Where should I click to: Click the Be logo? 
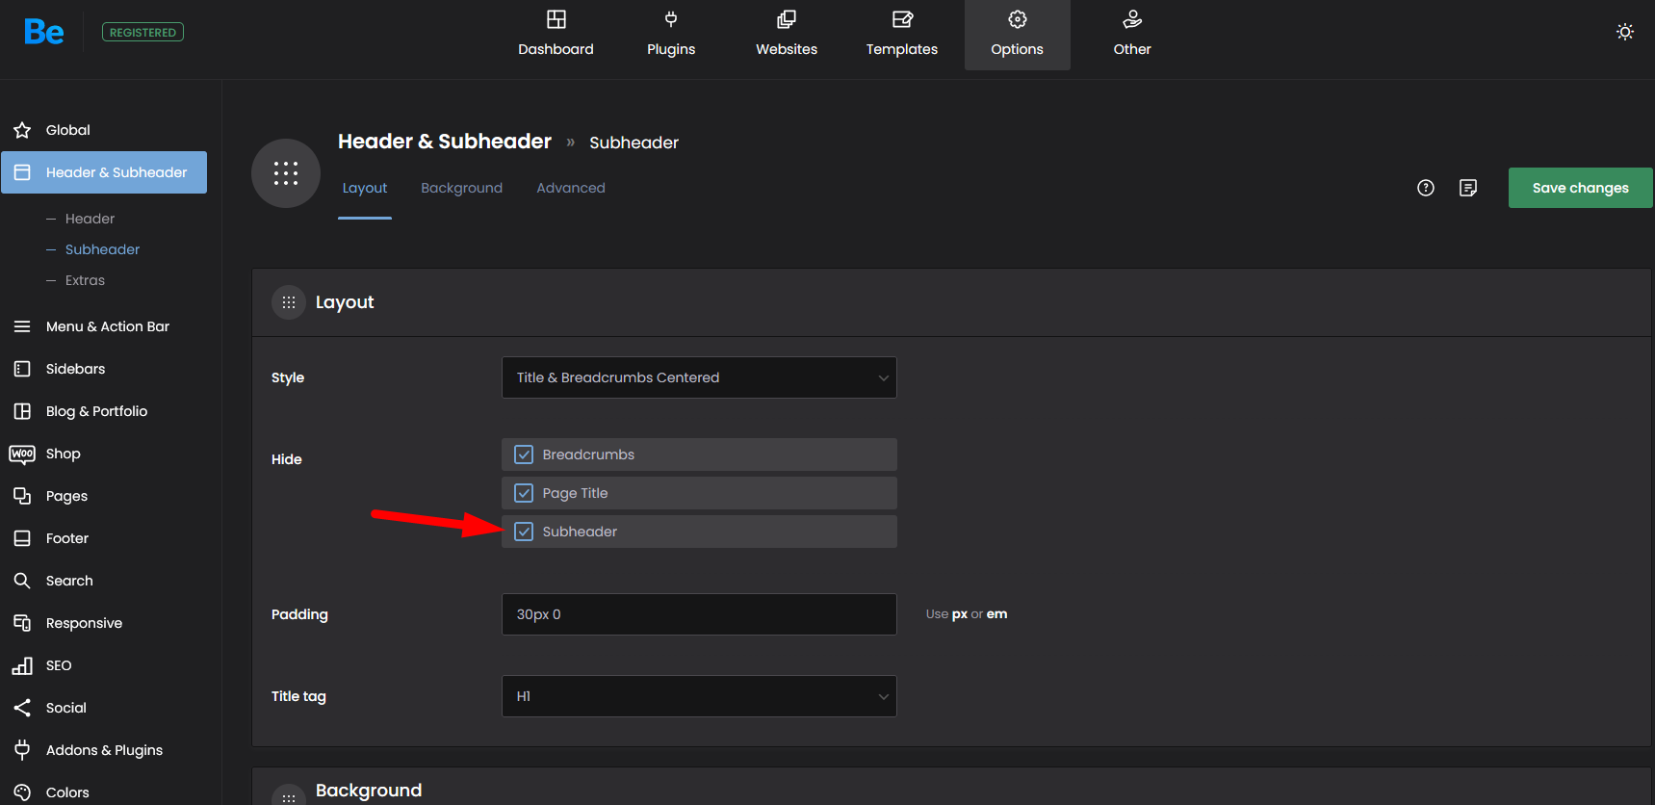[44, 32]
